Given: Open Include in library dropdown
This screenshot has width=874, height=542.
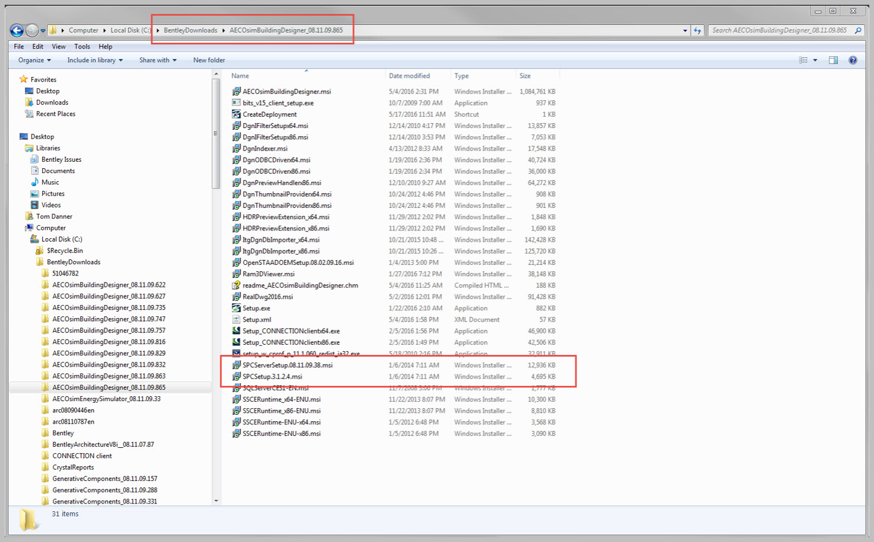Looking at the screenshot, I should [95, 60].
